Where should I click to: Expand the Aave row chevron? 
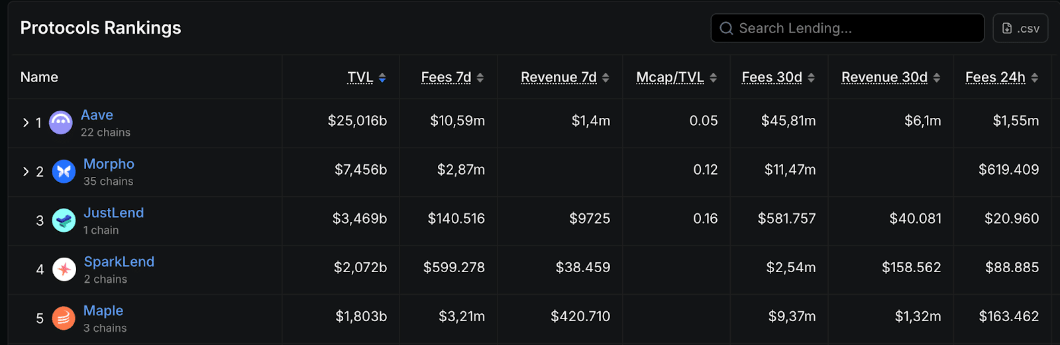point(26,123)
